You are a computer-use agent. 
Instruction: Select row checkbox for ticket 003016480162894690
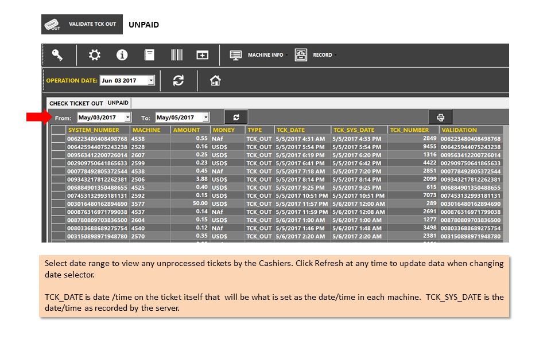point(59,204)
